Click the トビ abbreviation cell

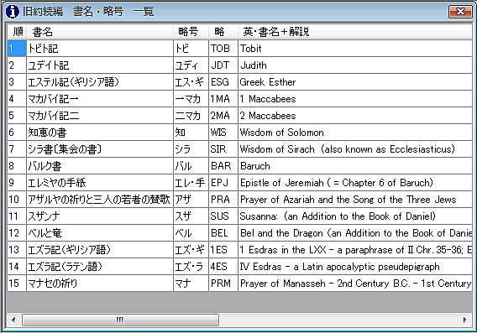[x=191, y=49]
